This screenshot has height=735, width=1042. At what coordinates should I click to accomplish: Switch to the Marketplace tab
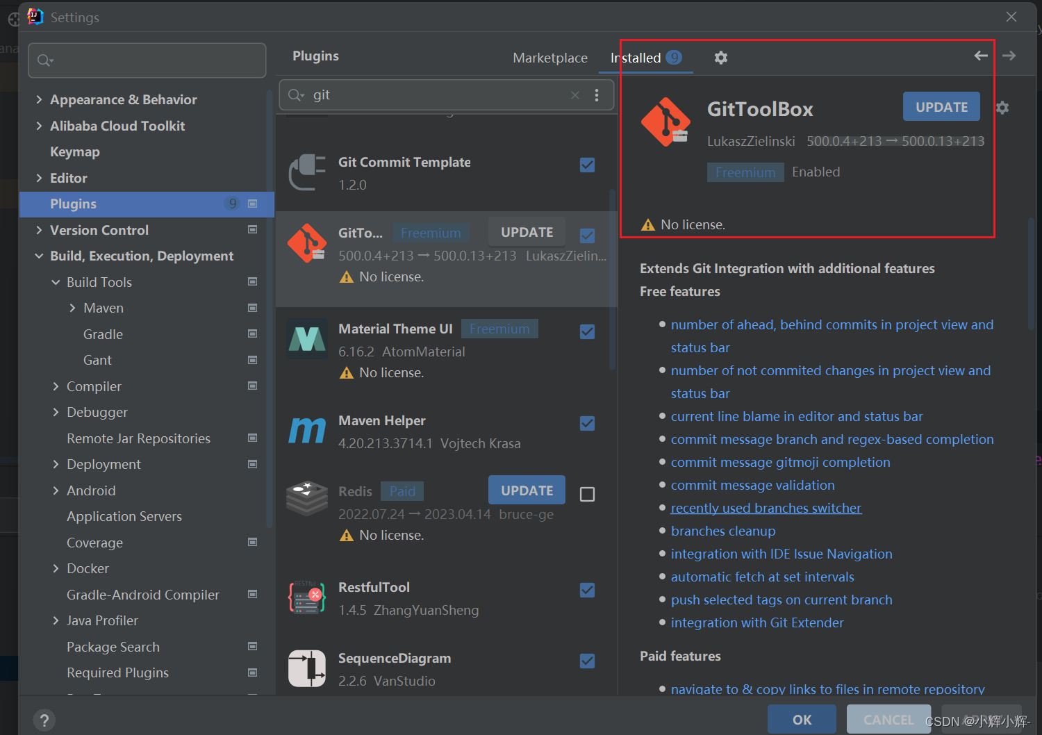(x=550, y=58)
